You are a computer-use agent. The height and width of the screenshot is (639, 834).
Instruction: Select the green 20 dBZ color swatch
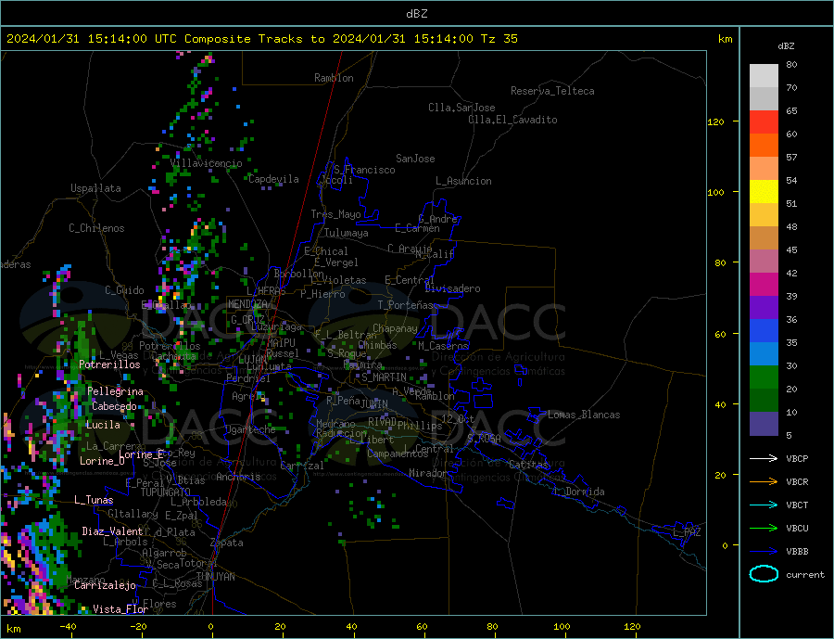coord(764,377)
